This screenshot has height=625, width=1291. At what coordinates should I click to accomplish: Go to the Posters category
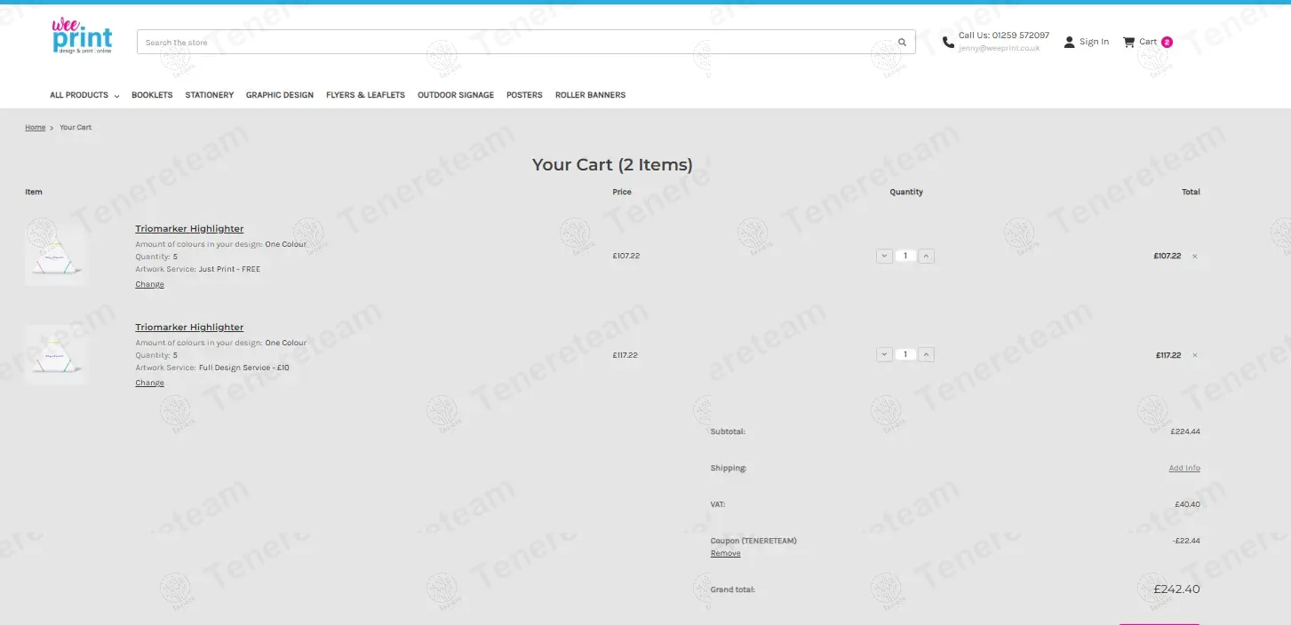pos(524,95)
